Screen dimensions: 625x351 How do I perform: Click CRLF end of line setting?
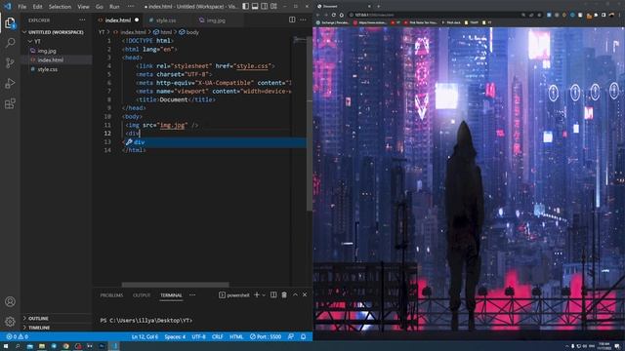217,336
